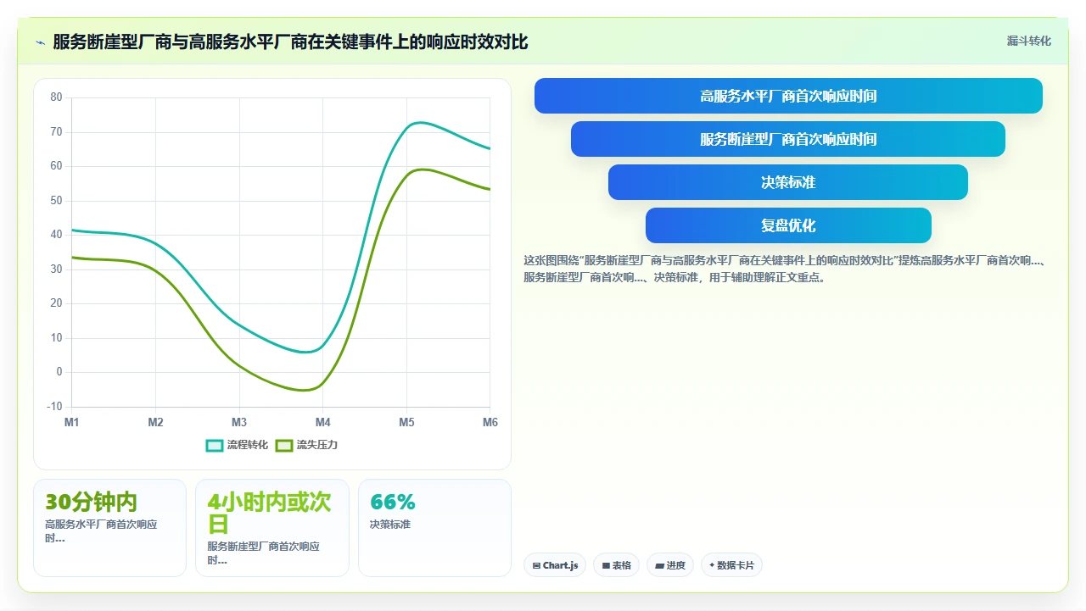The image size is (1086, 611).
Task: Open the 30分钟内 data card
Action: 109,528
